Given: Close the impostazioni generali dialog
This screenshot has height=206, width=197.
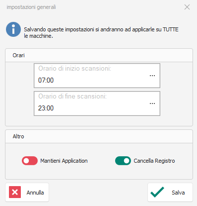Looking at the screenshot, I should point(187,7).
